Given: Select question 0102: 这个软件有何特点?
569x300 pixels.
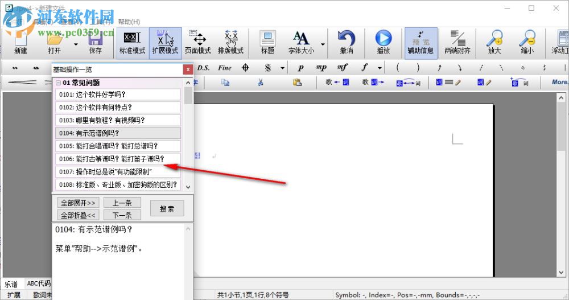Looking at the screenshot, I should click(x=118, y=107).
